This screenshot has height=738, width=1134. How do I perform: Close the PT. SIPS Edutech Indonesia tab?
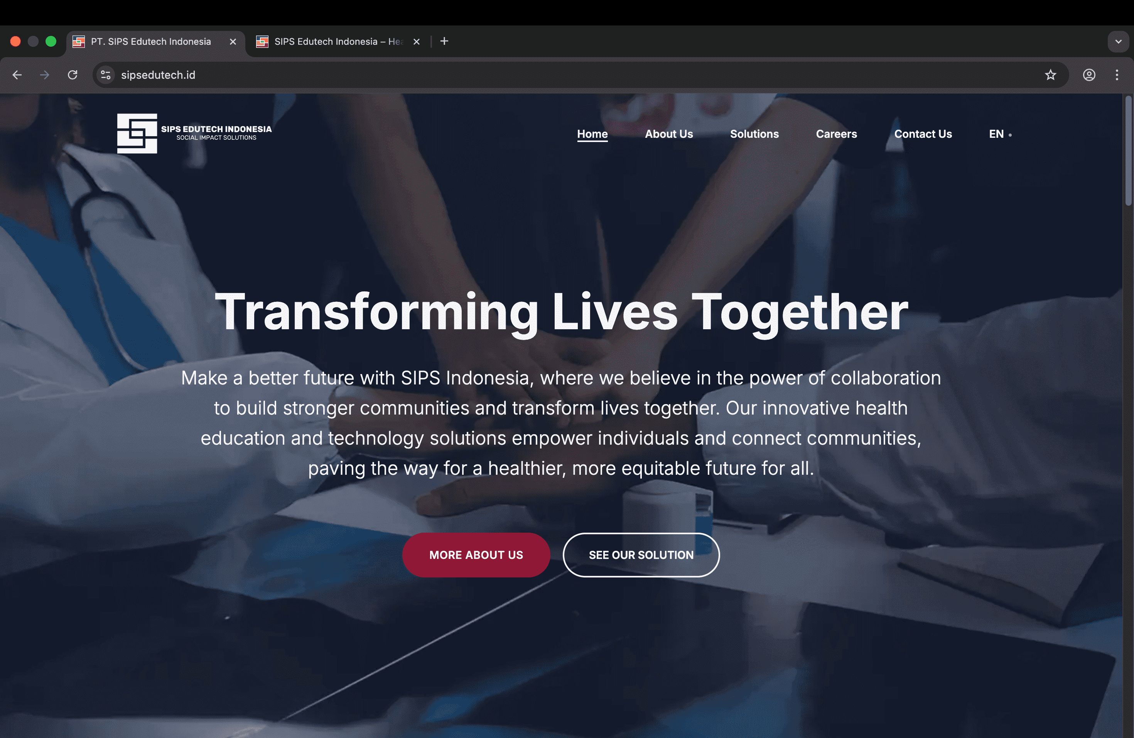point(233,41)
